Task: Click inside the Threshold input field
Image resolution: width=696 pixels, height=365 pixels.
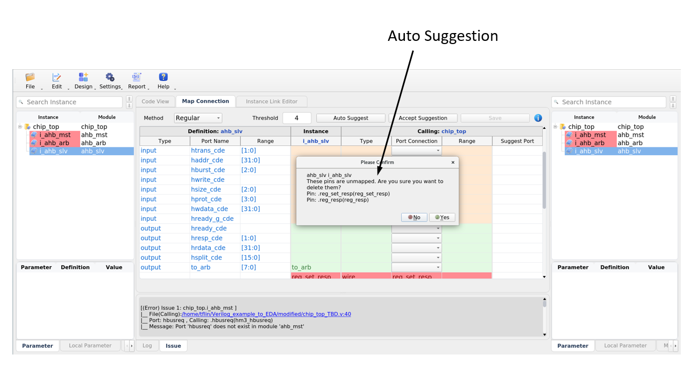Action: pos(297,117)
